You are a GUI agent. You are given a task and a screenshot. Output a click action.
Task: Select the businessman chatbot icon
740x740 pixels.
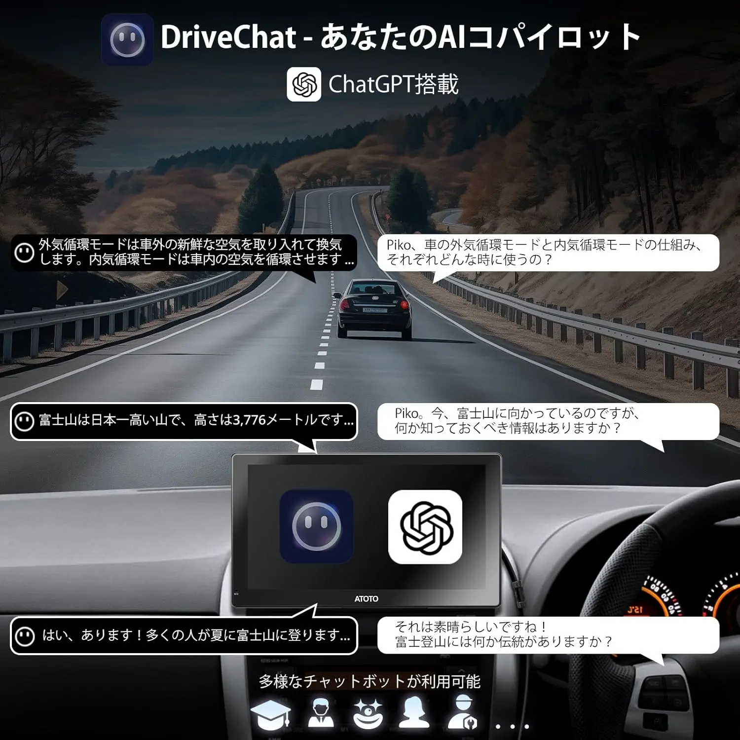tap(321, 712)
